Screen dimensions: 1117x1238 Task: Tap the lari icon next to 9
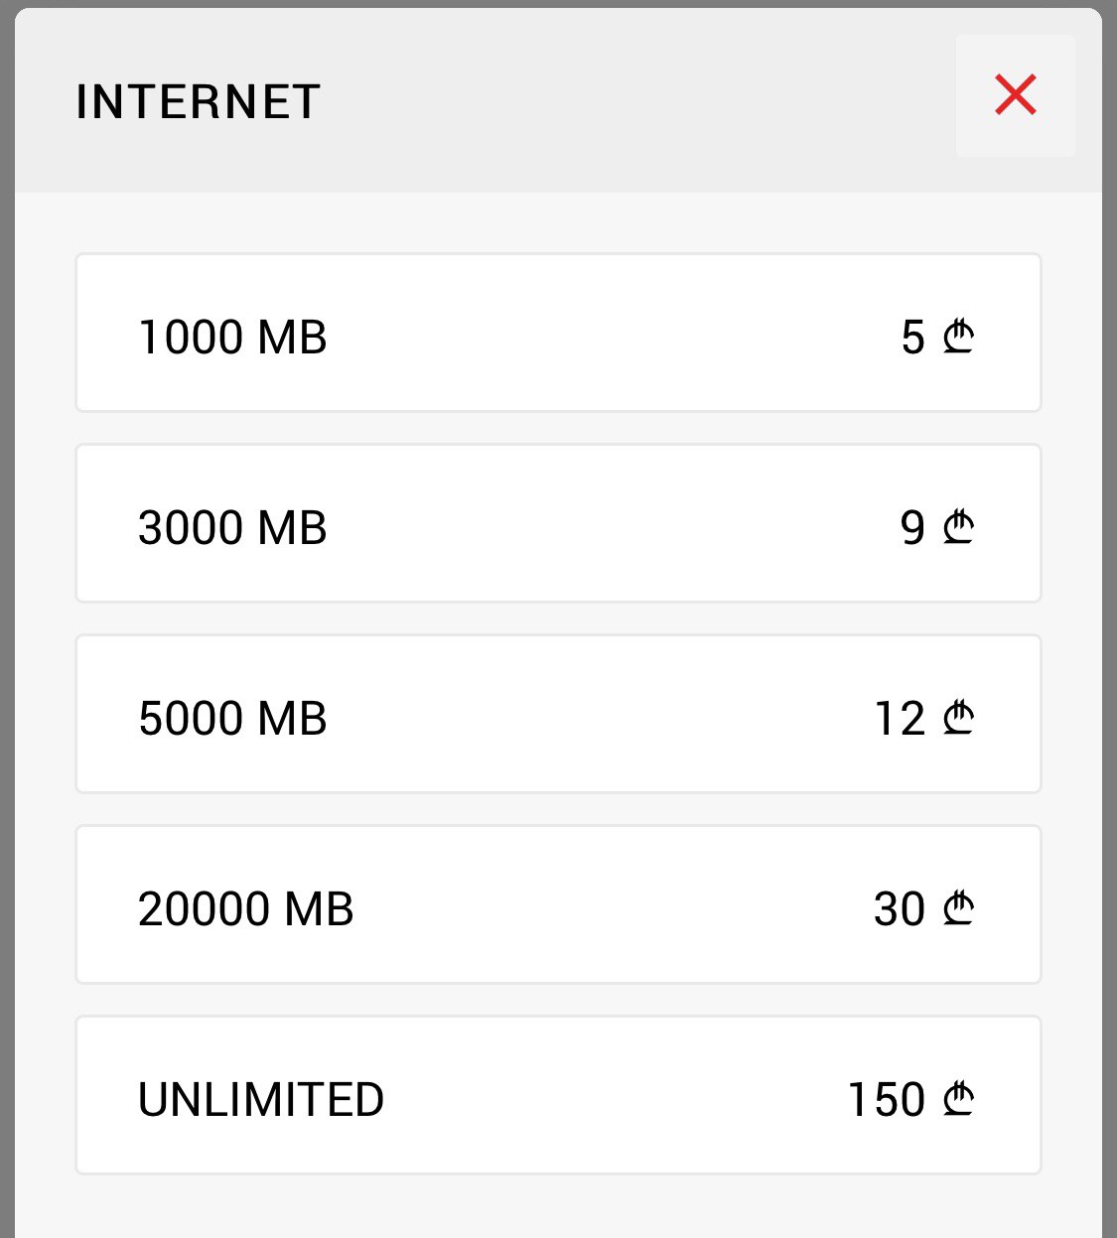958,526
